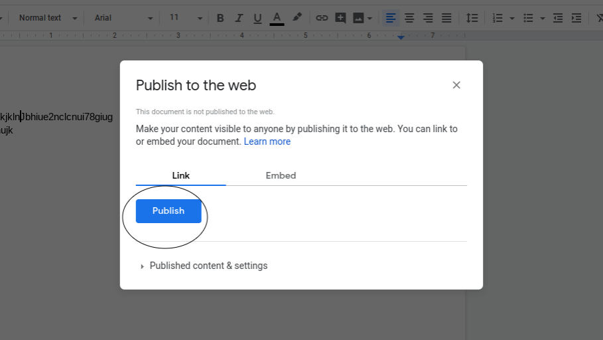
Task: Switch to the Embed tab
Action: pos(281,175)
